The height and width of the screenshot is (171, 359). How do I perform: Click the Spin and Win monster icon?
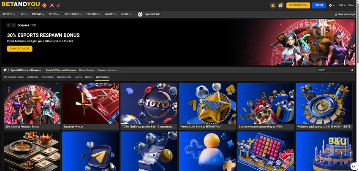(140, 14)
